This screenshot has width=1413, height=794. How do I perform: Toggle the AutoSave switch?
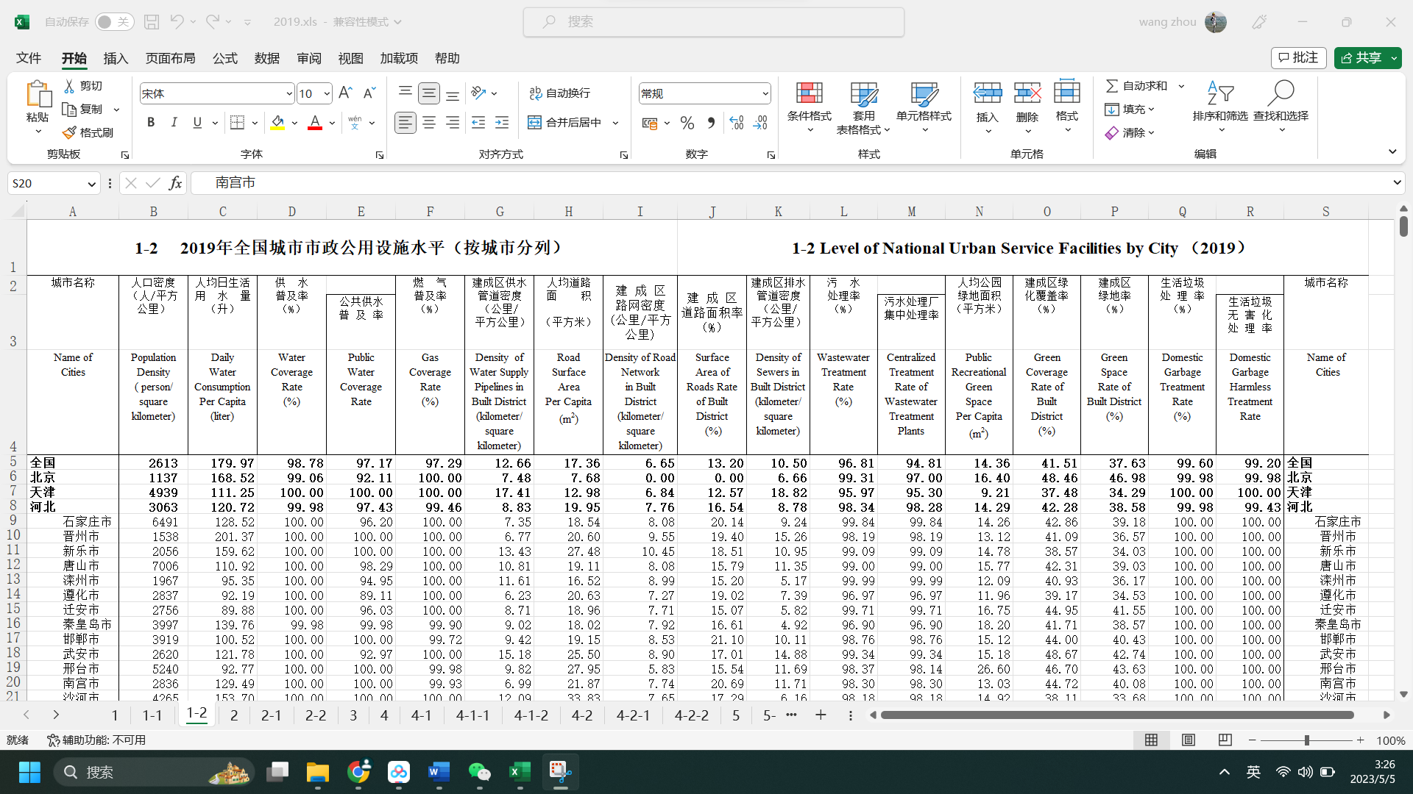tap(114, 22)
